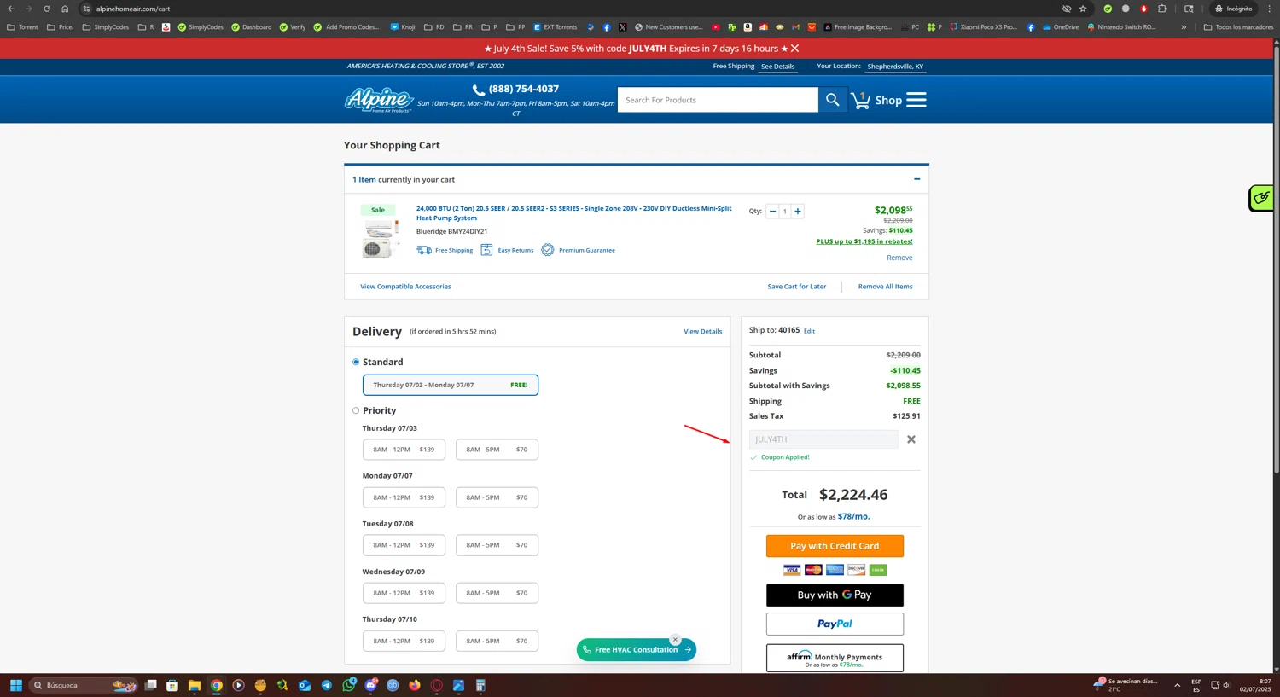
Task: Open View Compatible Accessories
Action: (x=405, y=287)
